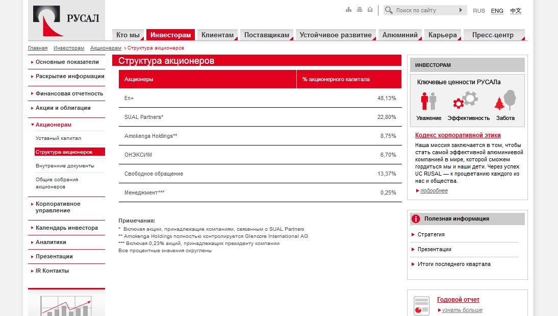The height and width of the screenshot is (316, 558).
Task: Click the Забота tree icon
Action: [x=505, y=100]
